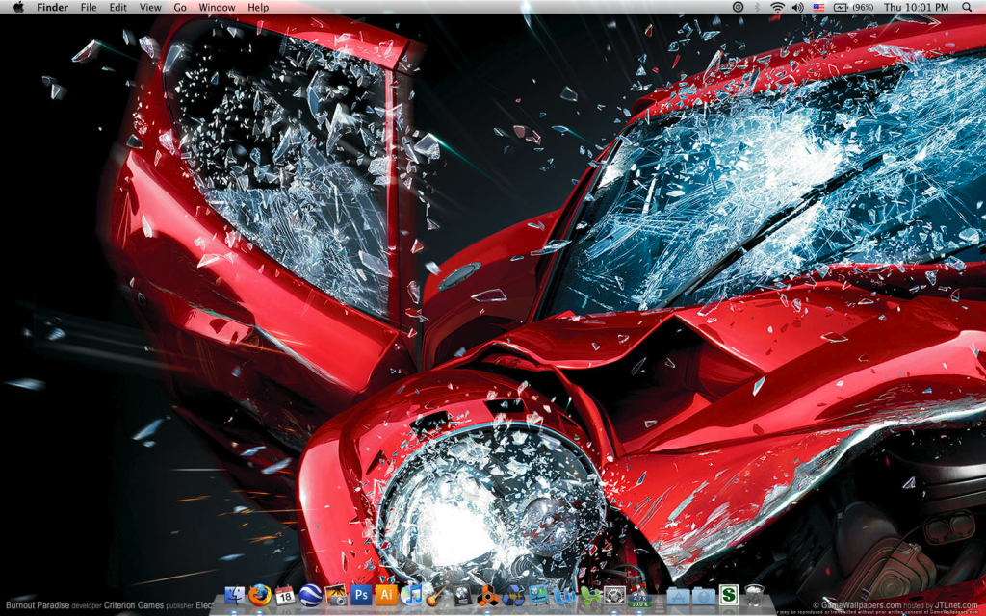986x616 pixels.
Task: Open the volume menu bar icon
Action: coord(797,7)
